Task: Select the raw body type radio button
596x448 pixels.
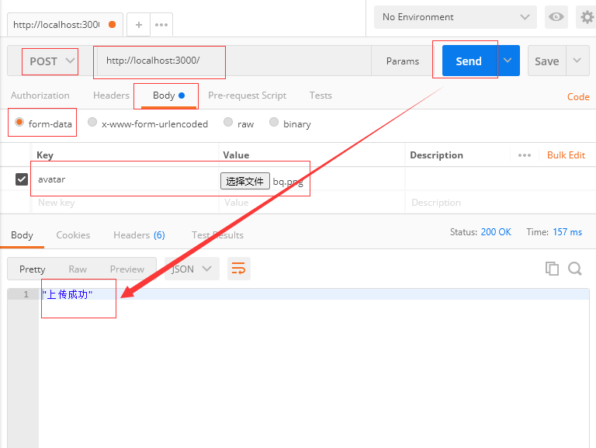Action: (228, 122)
